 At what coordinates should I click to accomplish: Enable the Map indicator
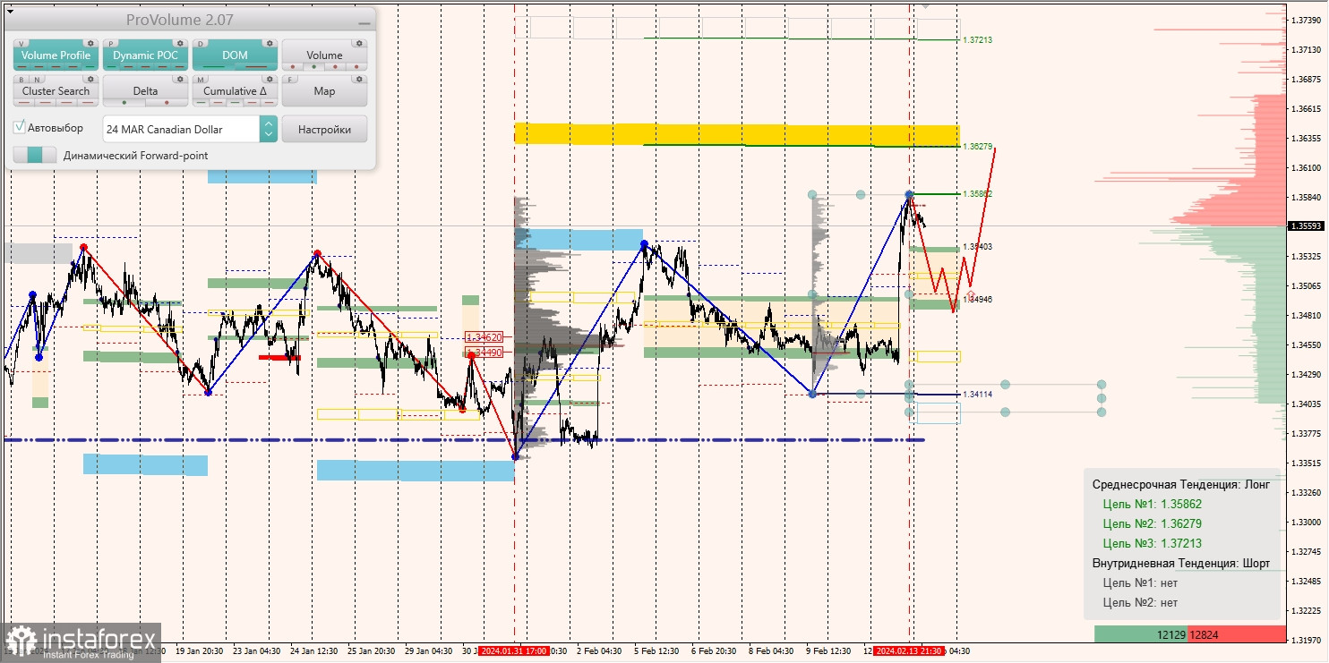[324, 91]
